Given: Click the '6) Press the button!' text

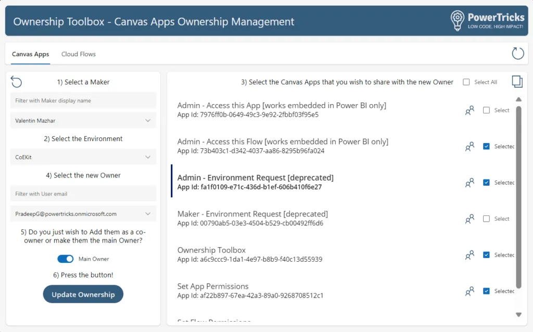Looking at the screenshot, I should pyautogui.click(x=83, y=275).
